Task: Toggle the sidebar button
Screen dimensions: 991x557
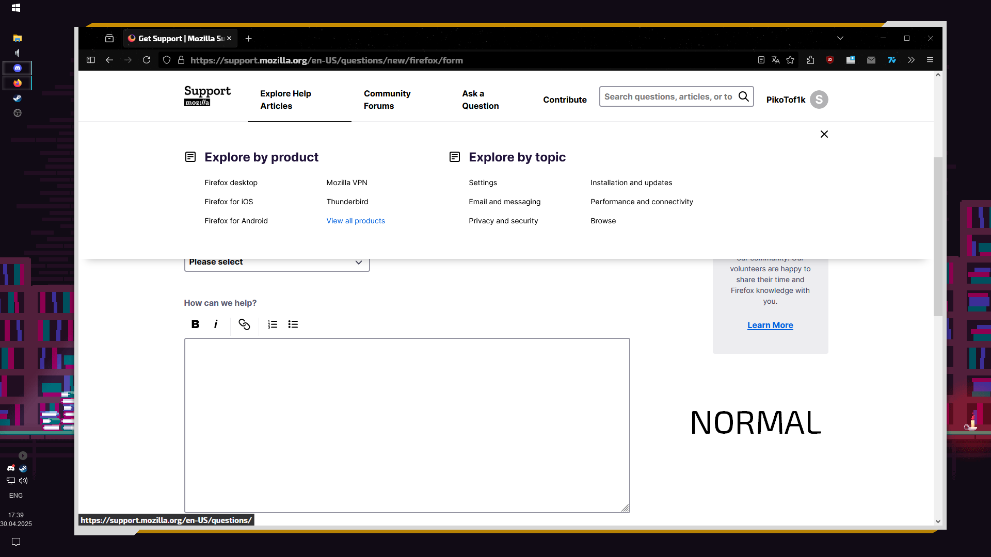Action: [x=91, y=60]
